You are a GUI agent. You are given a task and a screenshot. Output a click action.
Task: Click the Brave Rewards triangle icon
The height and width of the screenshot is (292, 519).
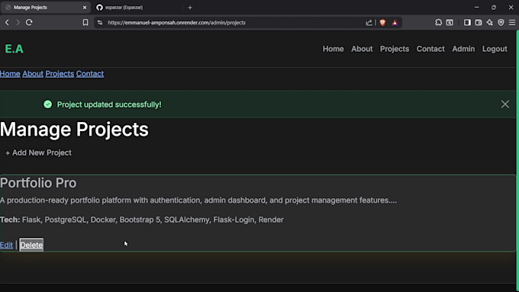(395, 22)
